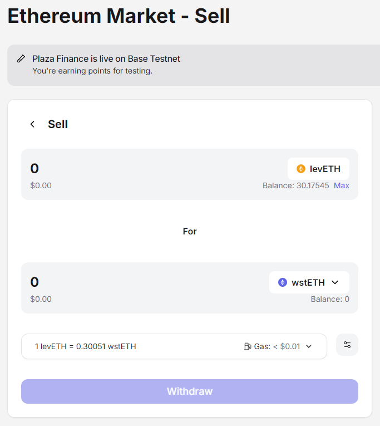This screenshot has height=426, width=380.
Task: Click the Plaza Finance testnet banner
Action: pyautogui.click(x=194, y=65)
